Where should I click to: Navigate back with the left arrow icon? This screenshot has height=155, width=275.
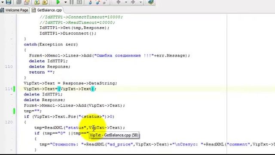coord(119,2)
